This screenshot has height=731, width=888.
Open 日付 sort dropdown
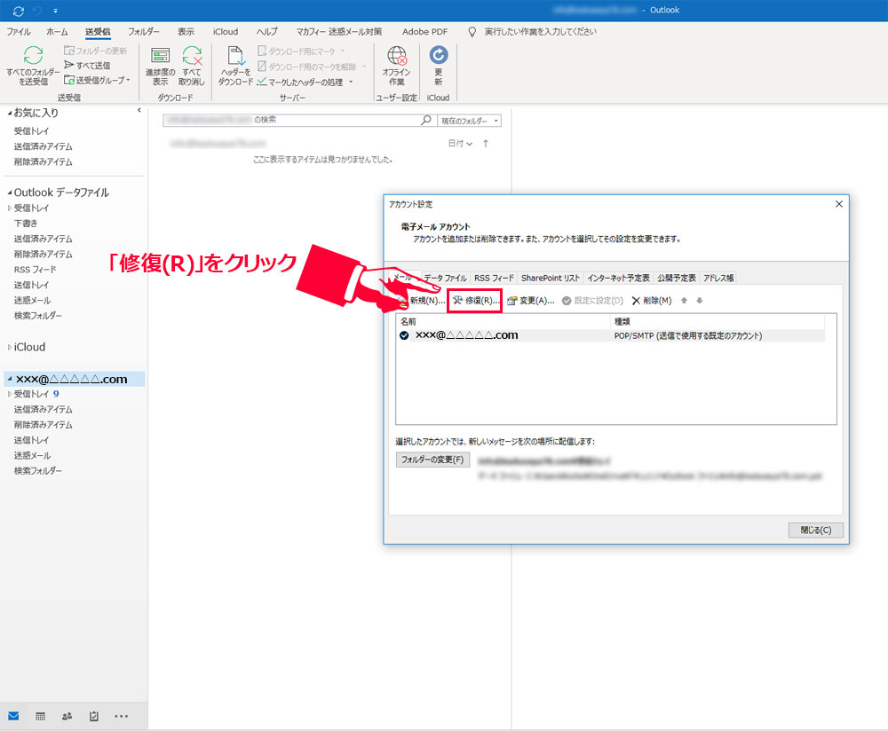(x=460, y=144)
